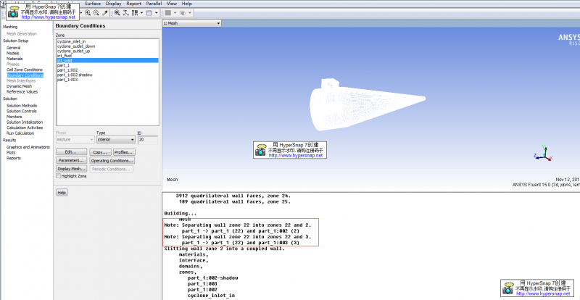The height and width of the screenshot is (300, 580).
Task: Open Graphics and Animations in tree
Action: point(28,147)
